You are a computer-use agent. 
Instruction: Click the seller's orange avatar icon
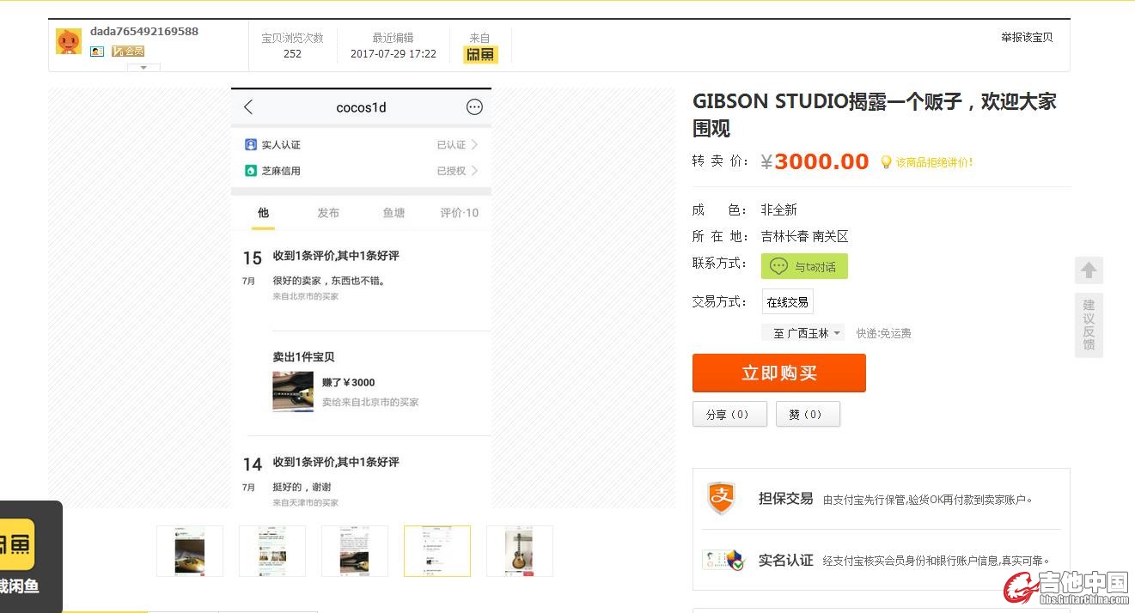69,41
